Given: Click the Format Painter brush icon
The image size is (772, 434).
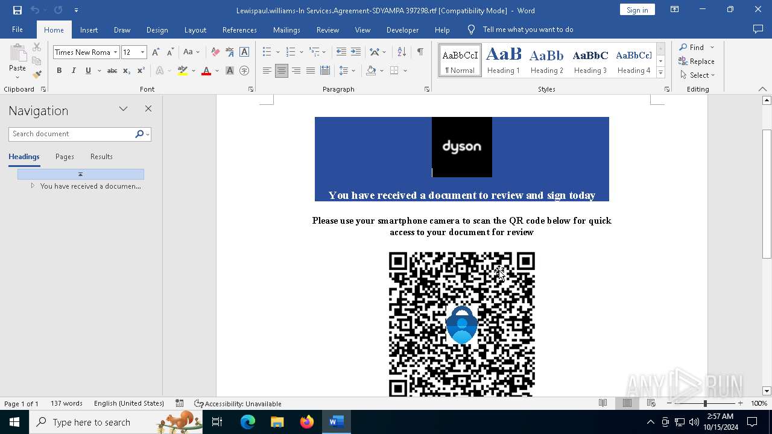Looking at the screenshot, I should coord(37,74).
